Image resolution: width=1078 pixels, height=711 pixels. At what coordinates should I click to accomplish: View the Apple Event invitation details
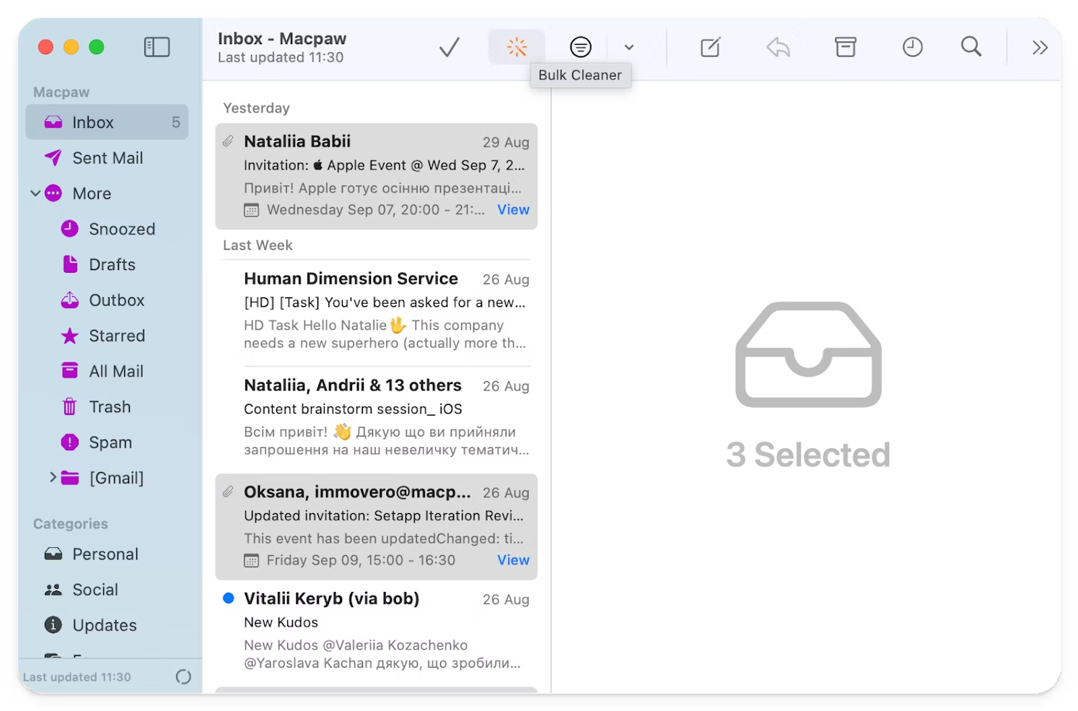(x=513, y=209)
